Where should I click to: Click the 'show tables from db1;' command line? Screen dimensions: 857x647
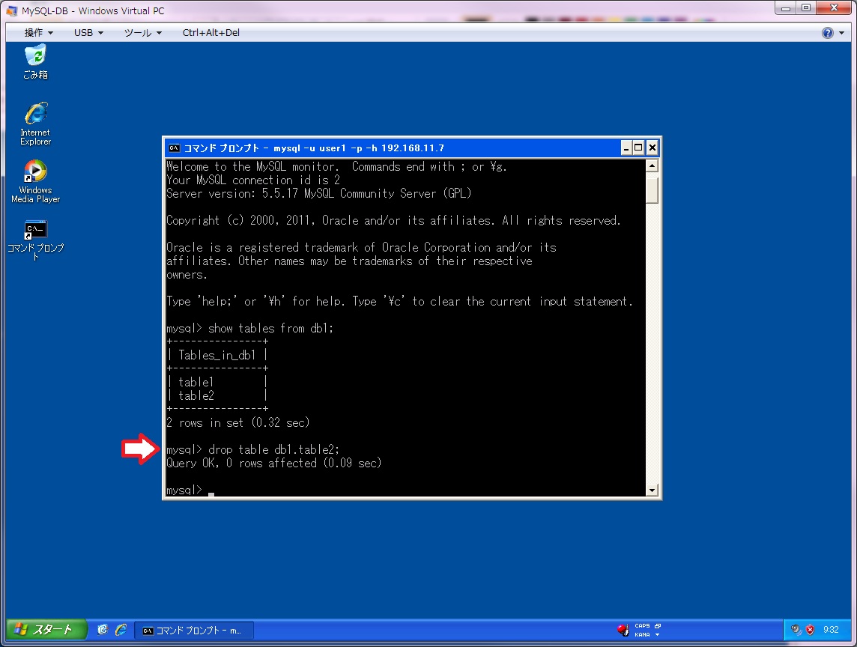(x=249, y=329)
